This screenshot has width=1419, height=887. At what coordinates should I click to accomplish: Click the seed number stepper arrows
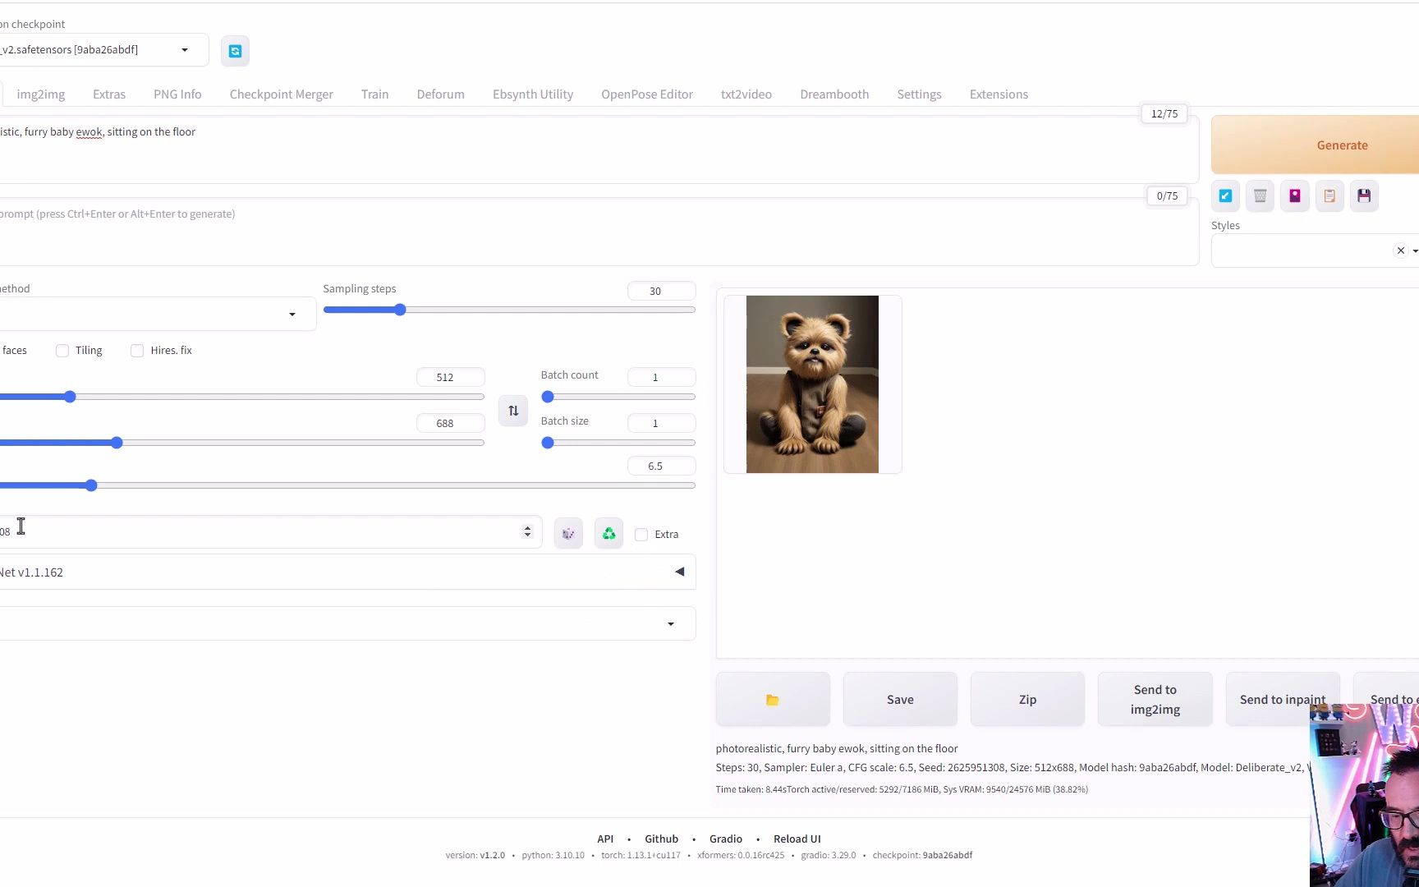tap(527, 532)
